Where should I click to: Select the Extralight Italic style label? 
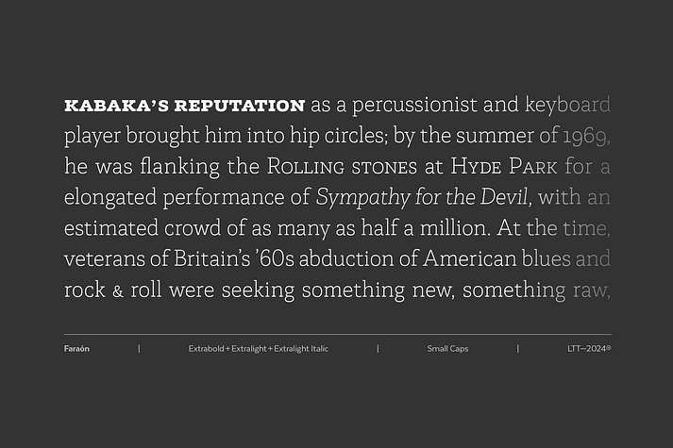(x=301, y=349)
